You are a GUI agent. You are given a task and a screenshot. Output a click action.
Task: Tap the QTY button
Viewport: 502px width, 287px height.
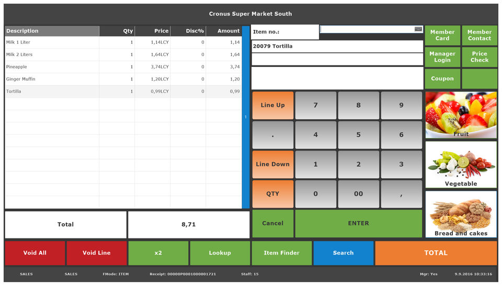click(273, 193)
